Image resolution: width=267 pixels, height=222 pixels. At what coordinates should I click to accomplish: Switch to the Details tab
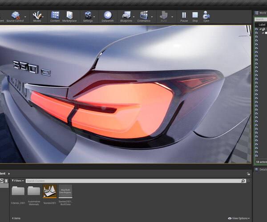tap(261, 170)
